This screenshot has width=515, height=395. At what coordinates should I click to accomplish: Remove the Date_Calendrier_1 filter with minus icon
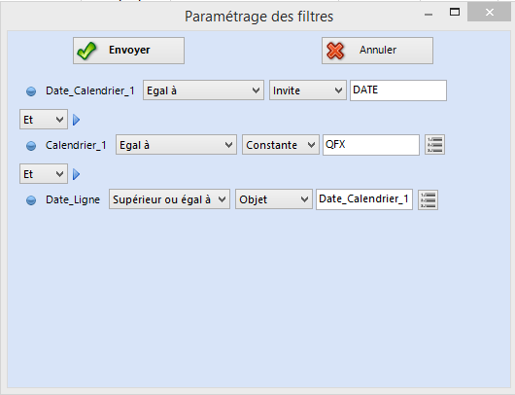coord(31,91)
